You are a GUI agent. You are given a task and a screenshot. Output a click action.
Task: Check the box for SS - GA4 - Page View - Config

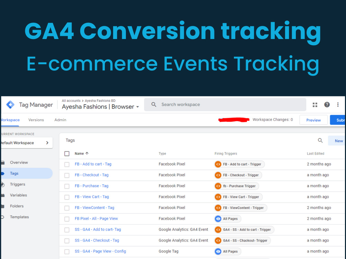67,251
